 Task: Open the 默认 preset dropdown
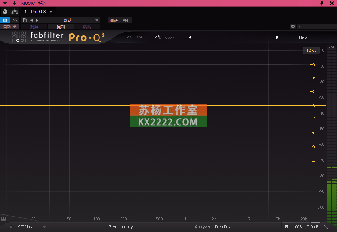(x=69, y=21)
